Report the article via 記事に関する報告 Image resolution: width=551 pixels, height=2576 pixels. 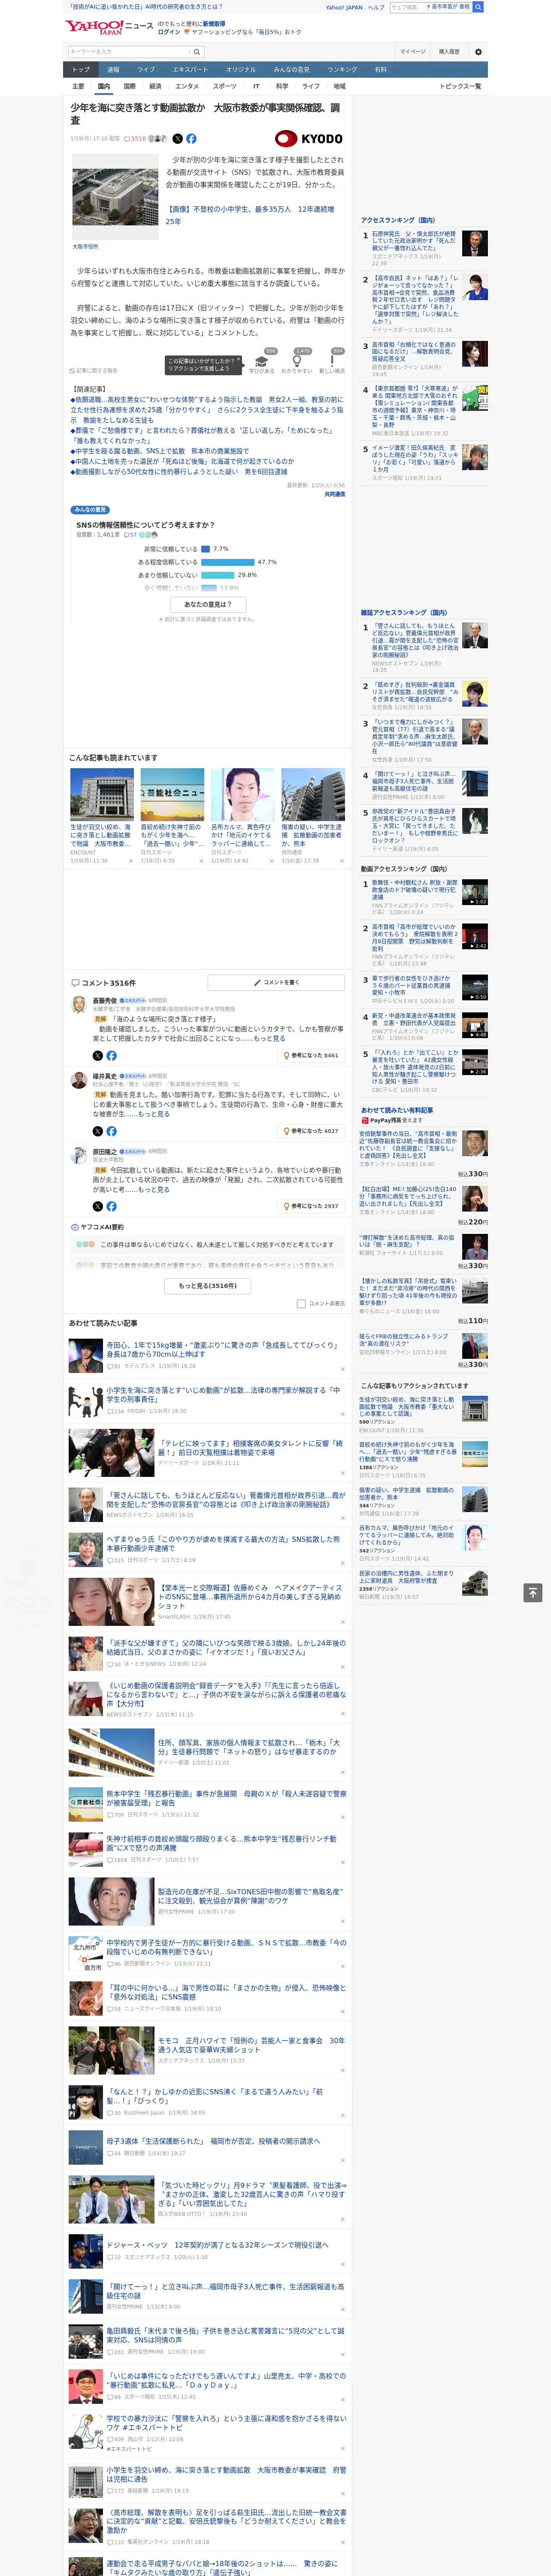pyautogui.click(x=93, y=370)
